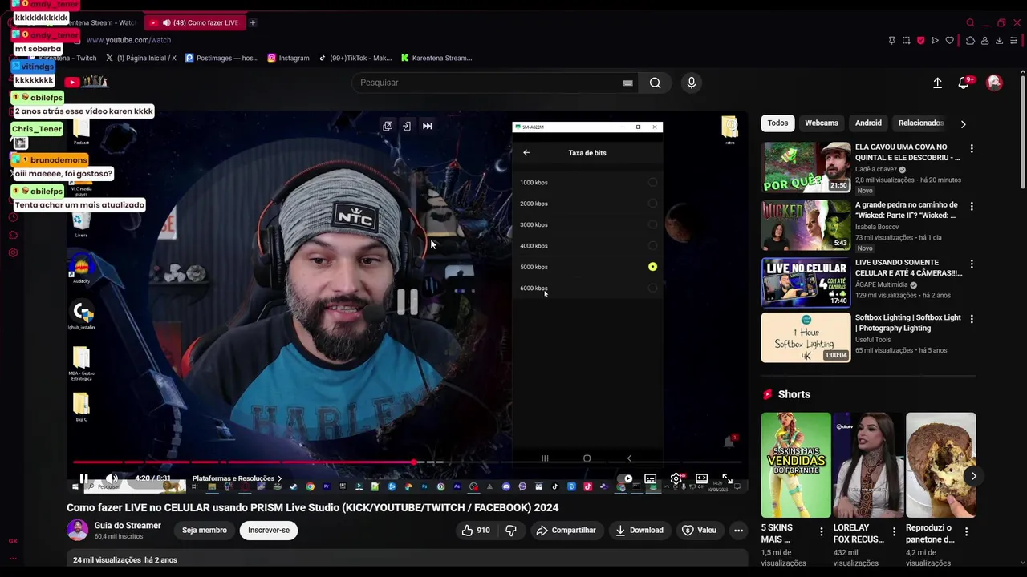Open Opera GX sidebar settings gear

point(13,252)
